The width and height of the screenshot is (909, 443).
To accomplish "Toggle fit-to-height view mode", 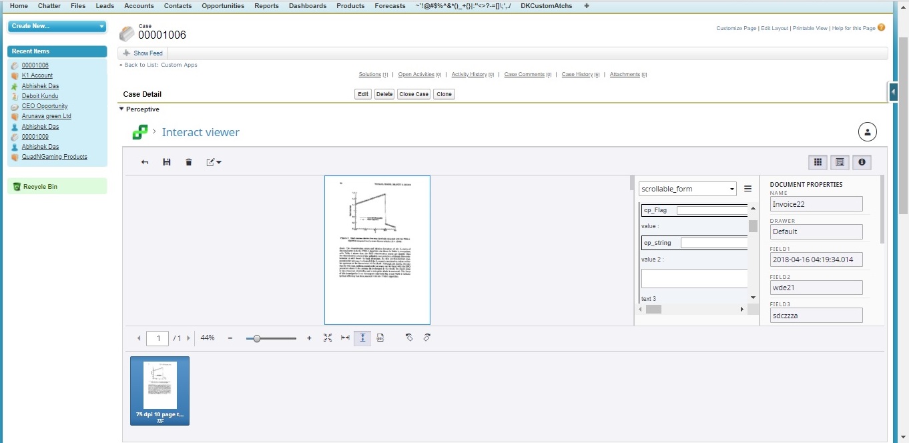I will pyautogui.click(x=362, y=338).
